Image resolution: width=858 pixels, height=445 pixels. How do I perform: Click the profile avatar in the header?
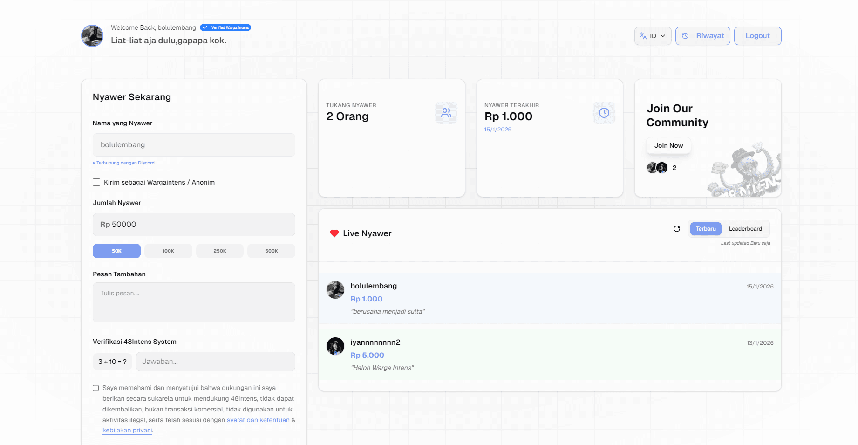point(92,36)
